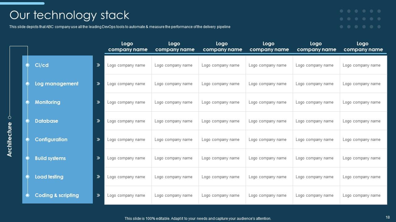This screenshot has height=222, width=396.
Task: Click the double chevron next to Monitoring
Action: click(98, 102)
